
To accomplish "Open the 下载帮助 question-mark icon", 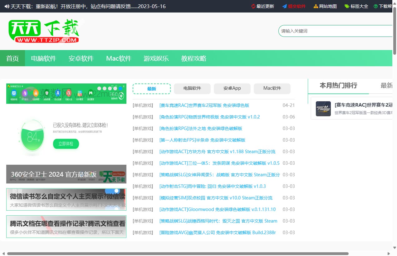I will (375, 6).
